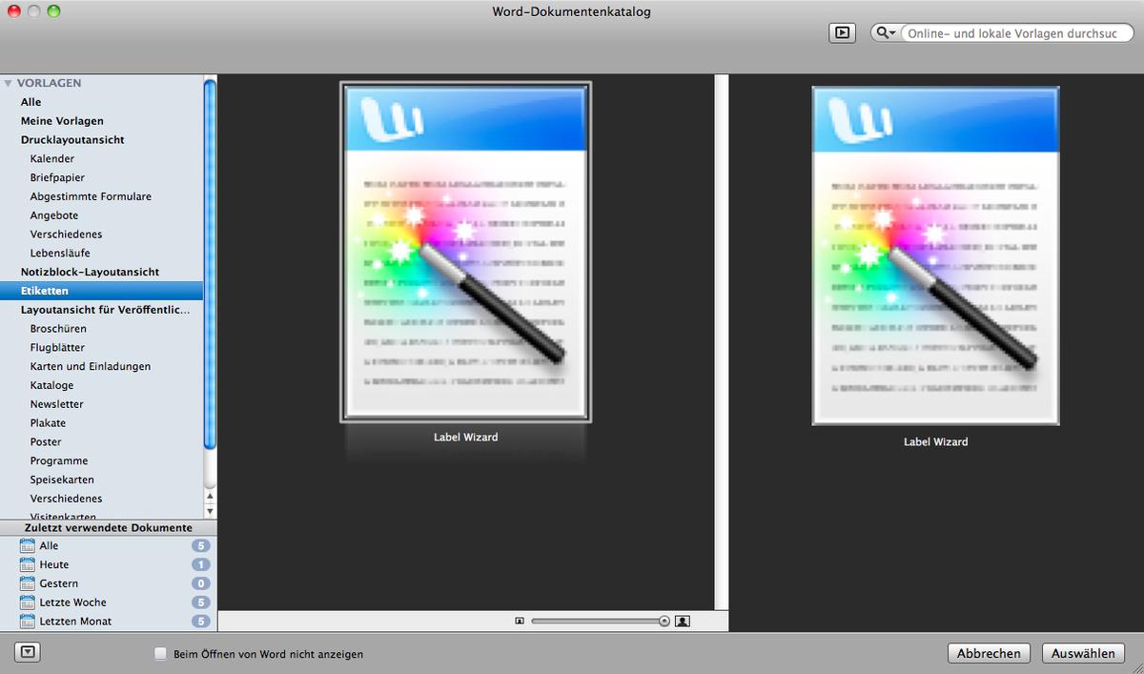The width and height of the screenshot is (1144, 674).
Task: Toggle the pane hide button bottom-left
Action: tap(27, 653)
